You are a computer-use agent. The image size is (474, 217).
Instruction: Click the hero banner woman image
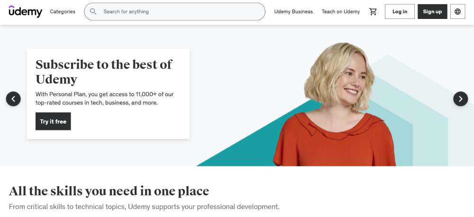[x=334, y=104]
